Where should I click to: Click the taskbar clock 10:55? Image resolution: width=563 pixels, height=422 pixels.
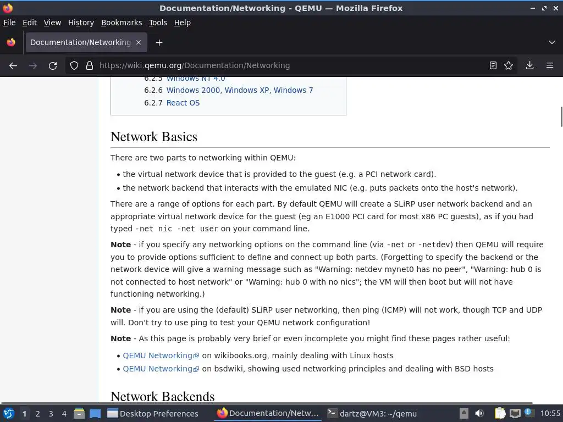pyautogui.click(x=550, y=413)
